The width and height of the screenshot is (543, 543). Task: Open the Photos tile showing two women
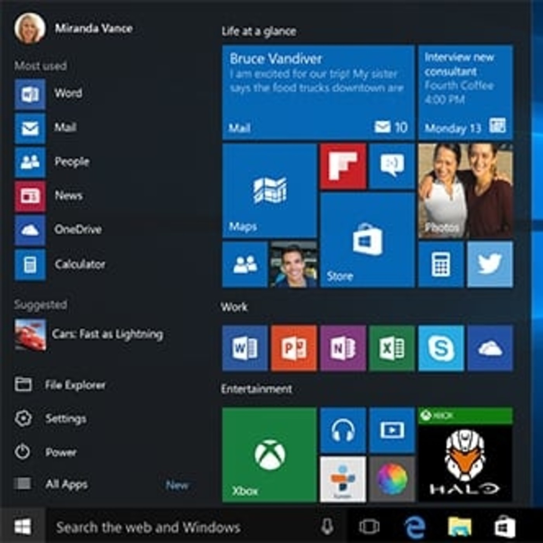click(465, 190)
